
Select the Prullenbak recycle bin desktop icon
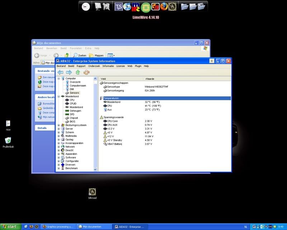pos(8,143)
